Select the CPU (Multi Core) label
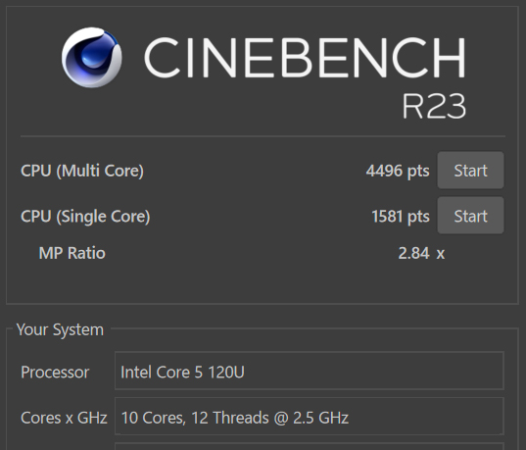The height and width of the screenshot is (450, 526). (82, 171)
